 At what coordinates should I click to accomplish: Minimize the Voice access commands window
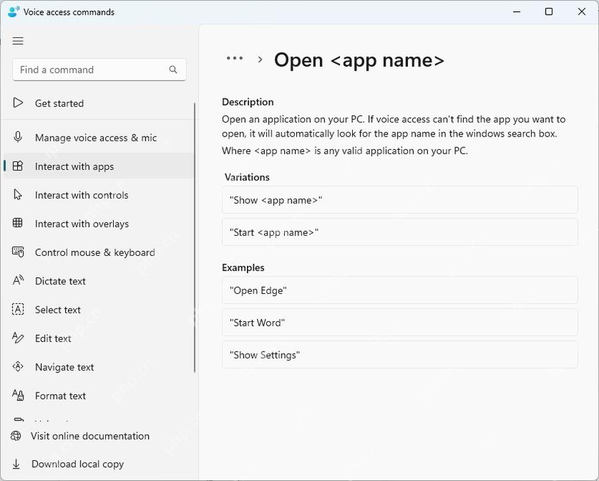[516, 12]
